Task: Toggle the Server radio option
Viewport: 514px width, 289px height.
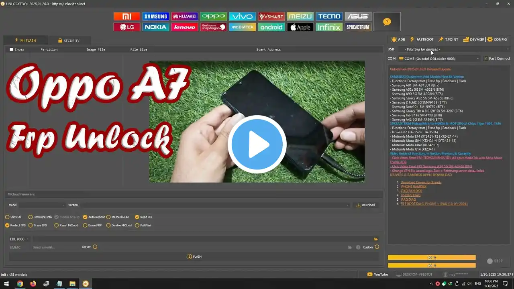Action: pyautogui.click(x=95, y=247)
